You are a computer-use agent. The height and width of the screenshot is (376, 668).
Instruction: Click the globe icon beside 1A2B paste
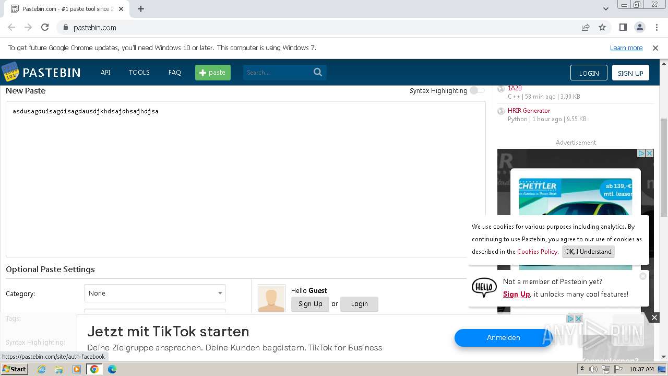pyautogui.click(x=501, y=89)
